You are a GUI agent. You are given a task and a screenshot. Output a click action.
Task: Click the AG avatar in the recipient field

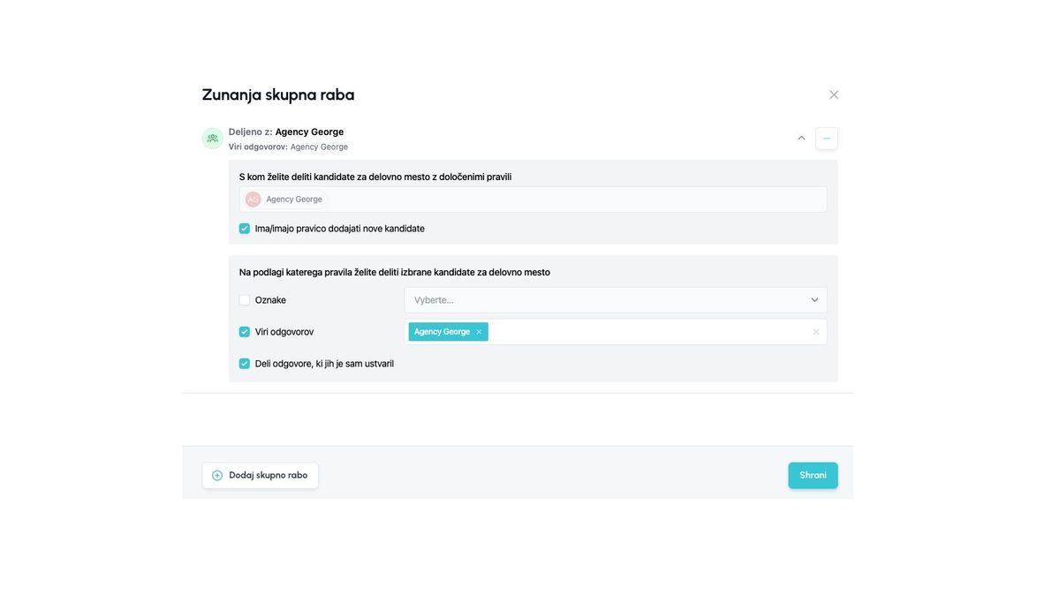(254, 200)
